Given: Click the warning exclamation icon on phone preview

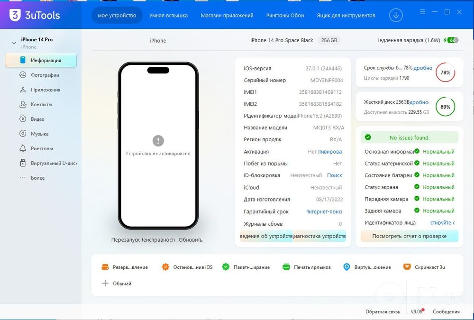Looking at the screenshot, I should [x=158, y=141].
